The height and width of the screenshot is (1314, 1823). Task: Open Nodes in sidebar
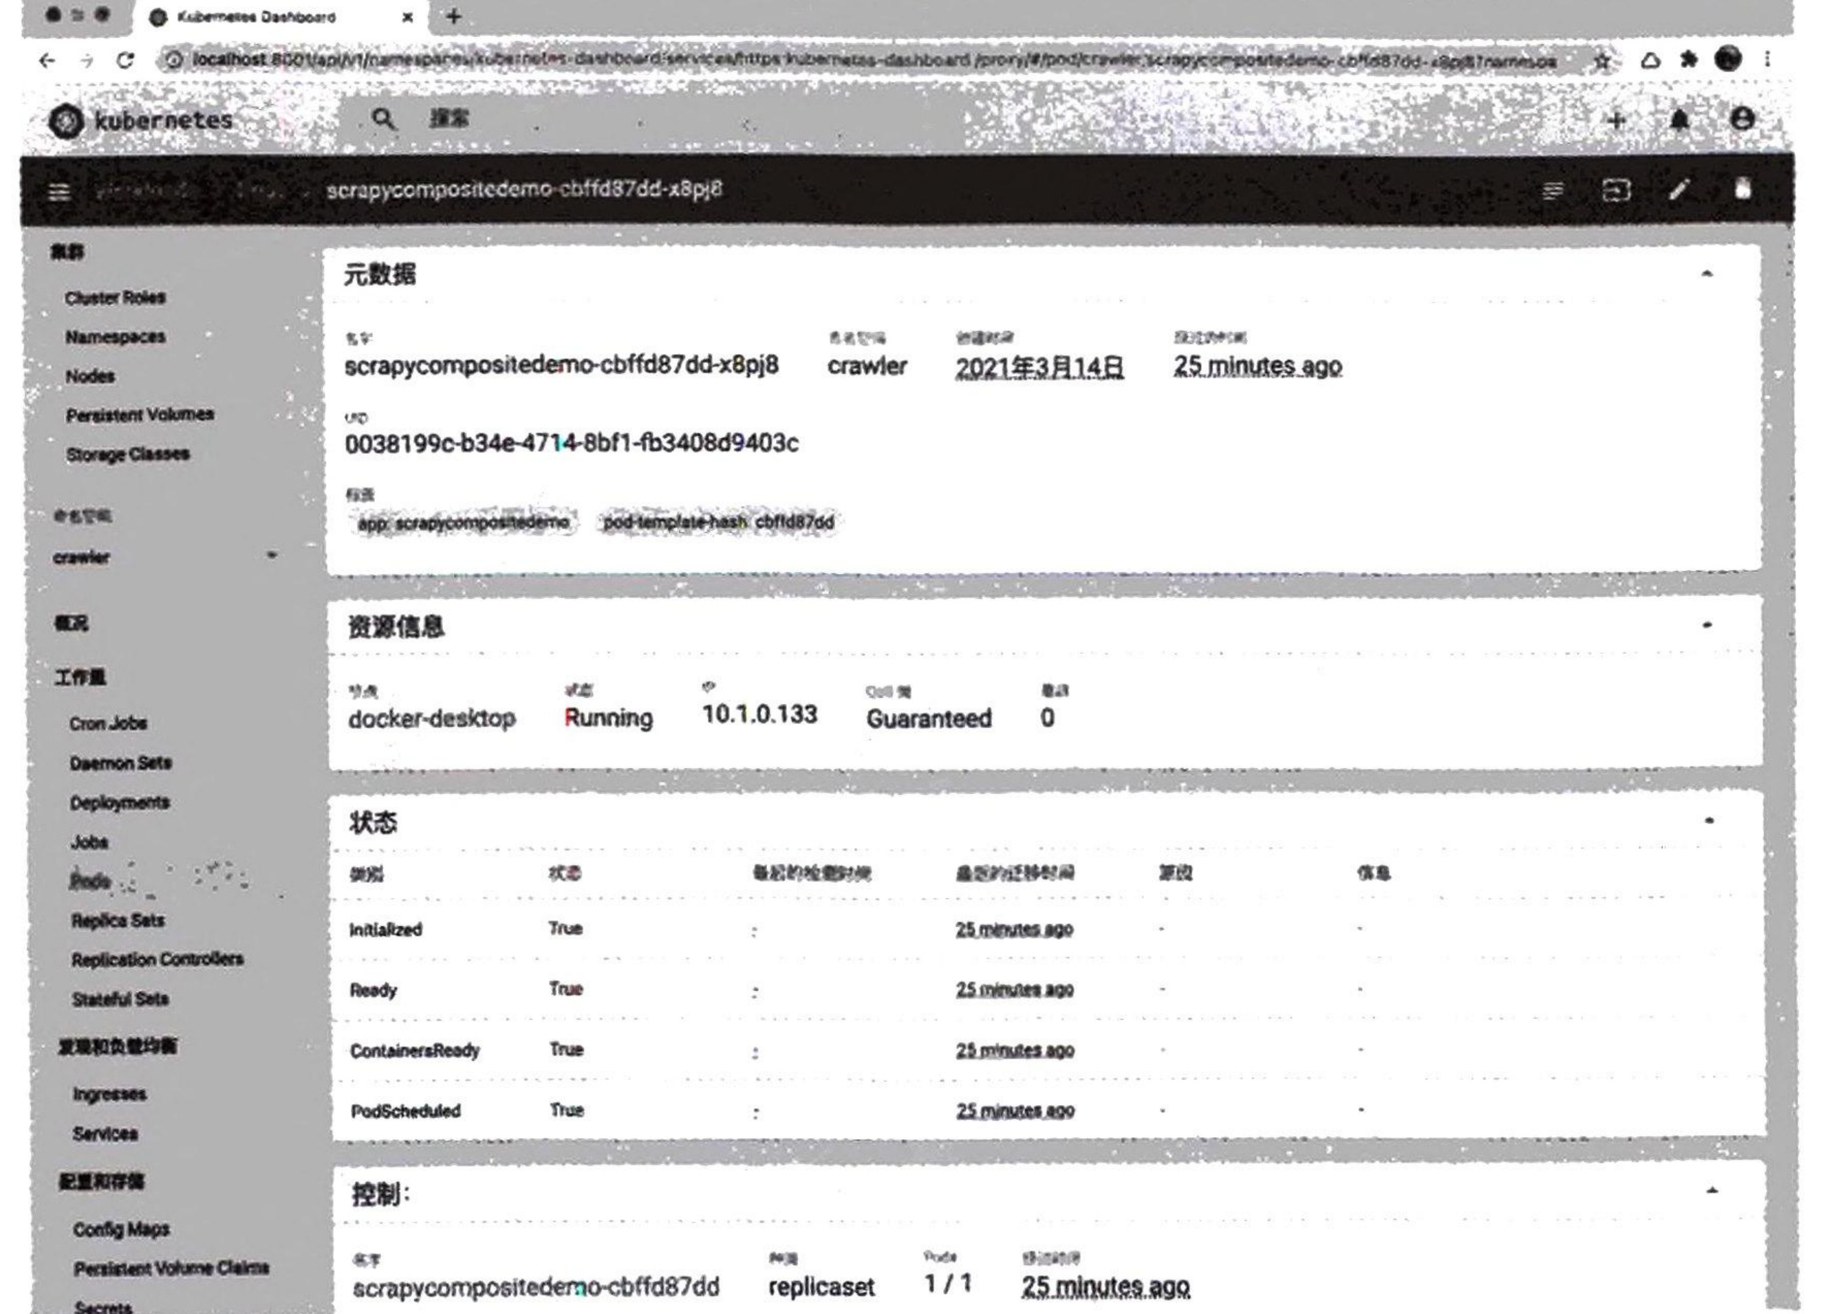pos(90,376)
